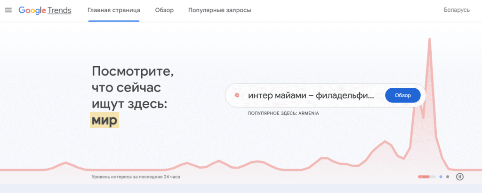Jump to the grey slide dot
The image size is (482, 193).
pos(448,177)
